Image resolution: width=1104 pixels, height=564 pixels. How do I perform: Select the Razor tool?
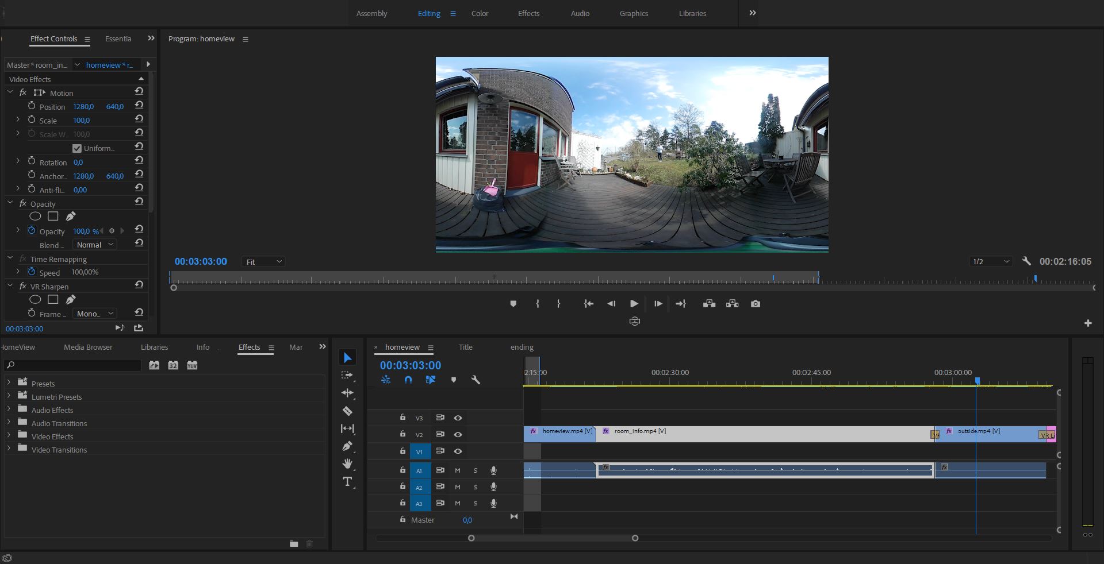[x=347, y=411]
